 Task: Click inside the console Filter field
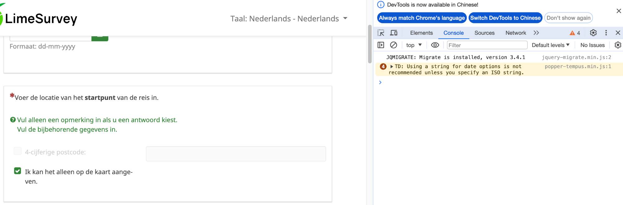coord(487,45)
